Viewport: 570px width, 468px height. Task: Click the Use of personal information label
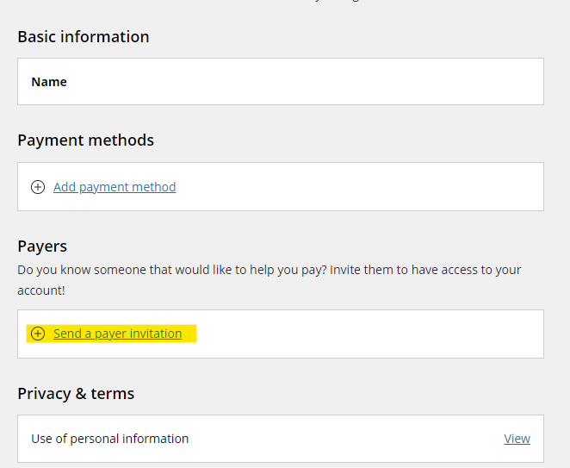110,439
